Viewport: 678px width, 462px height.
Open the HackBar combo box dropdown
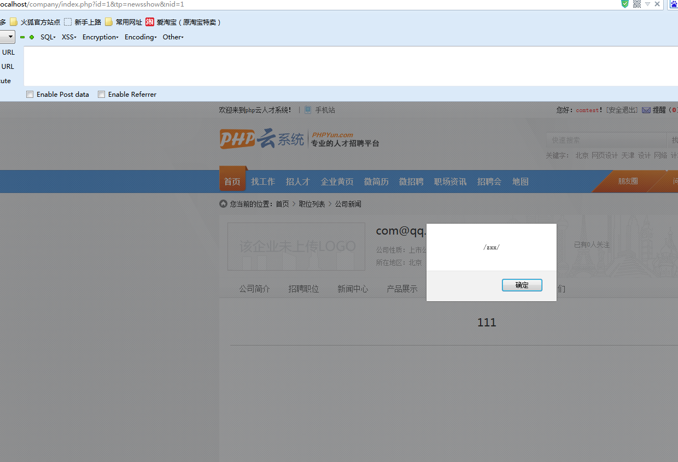[7, 37]
